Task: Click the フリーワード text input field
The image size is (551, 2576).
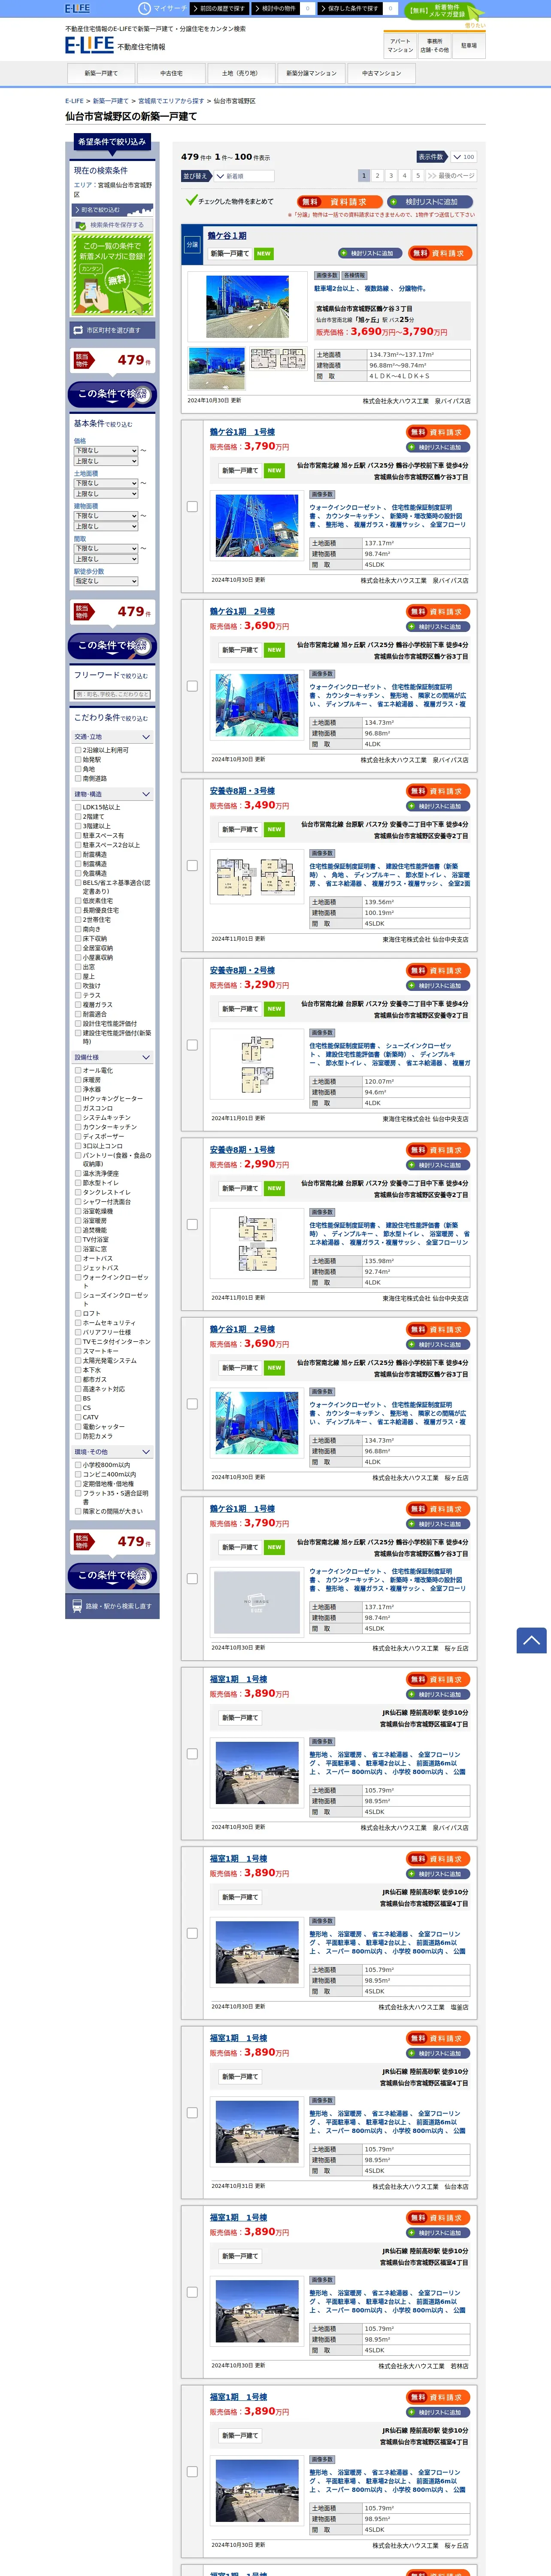Action: click(x=112, y=694)
